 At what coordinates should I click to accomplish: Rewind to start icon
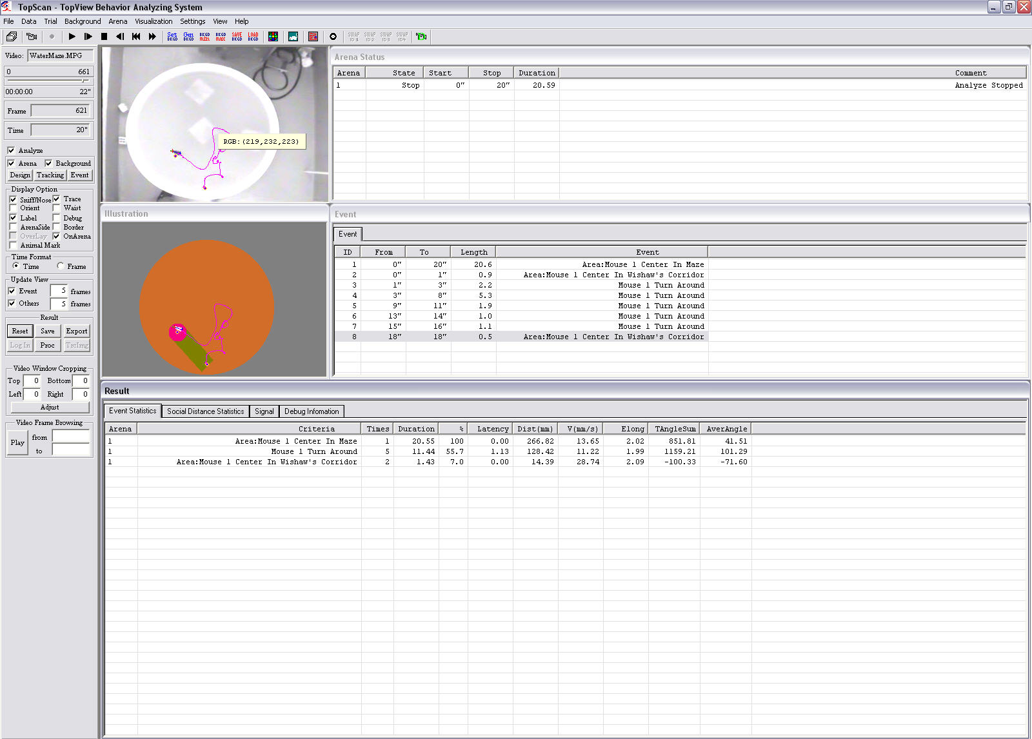(x=136, y=37)
